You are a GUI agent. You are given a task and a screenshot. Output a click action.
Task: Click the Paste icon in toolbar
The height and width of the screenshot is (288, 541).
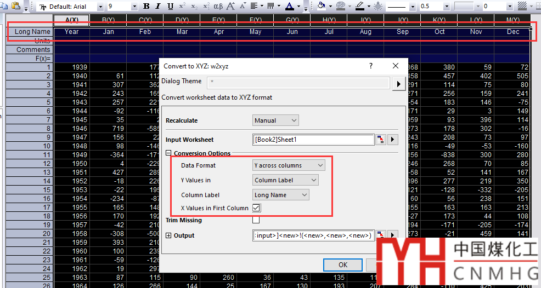[15, 6]
